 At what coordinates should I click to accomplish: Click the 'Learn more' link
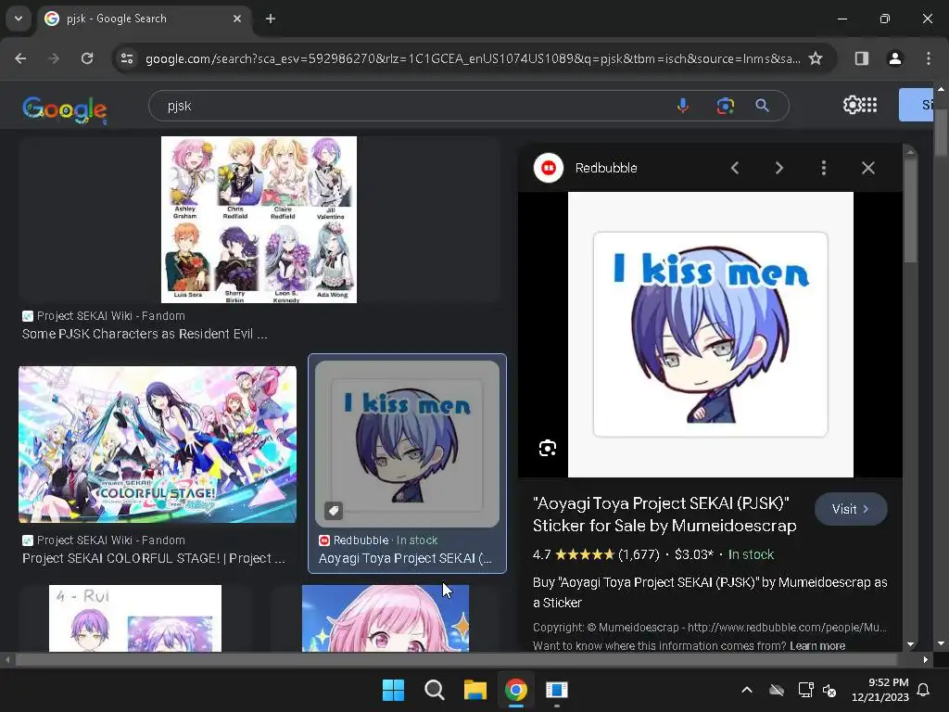click(817, 646)
